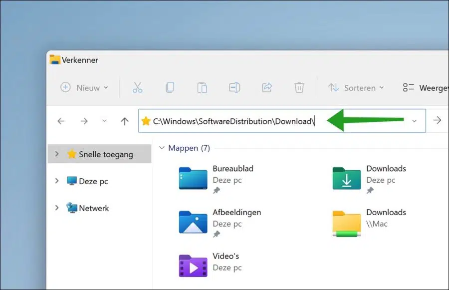Select Snelle toegang in the sidebar

click(x=99, y=154)
